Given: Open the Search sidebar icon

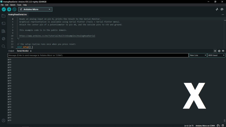Looking at the screenshot, I should (3, 46).
